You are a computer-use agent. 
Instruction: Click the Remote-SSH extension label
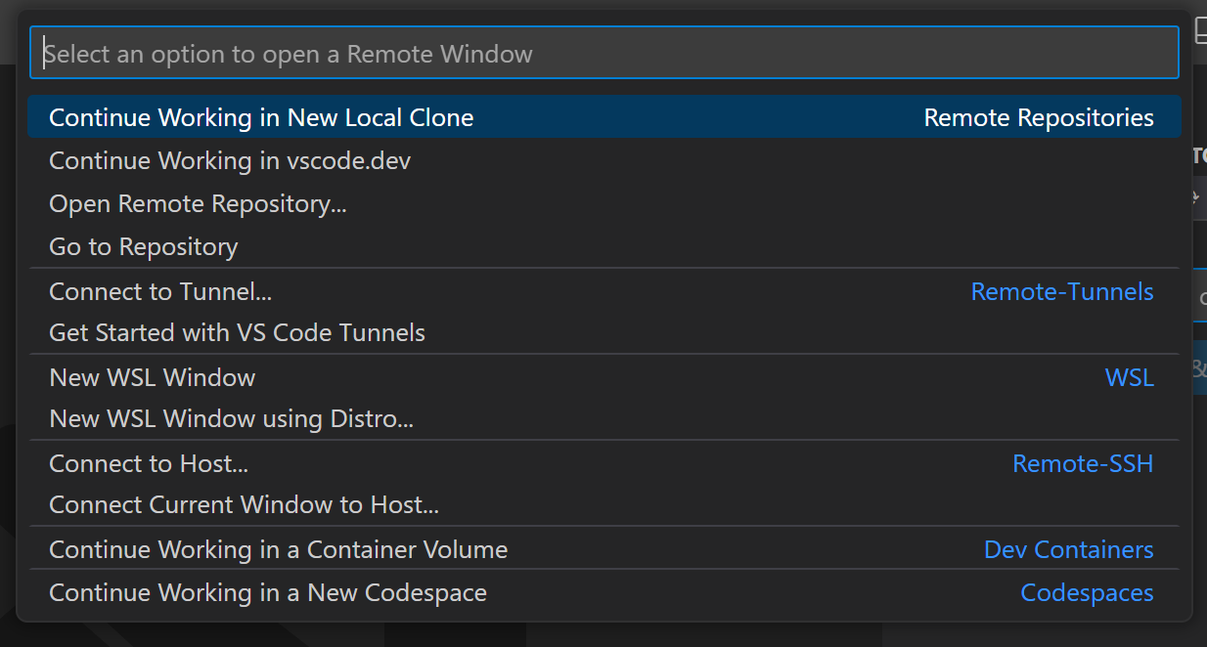click(x=1083, y=463)
